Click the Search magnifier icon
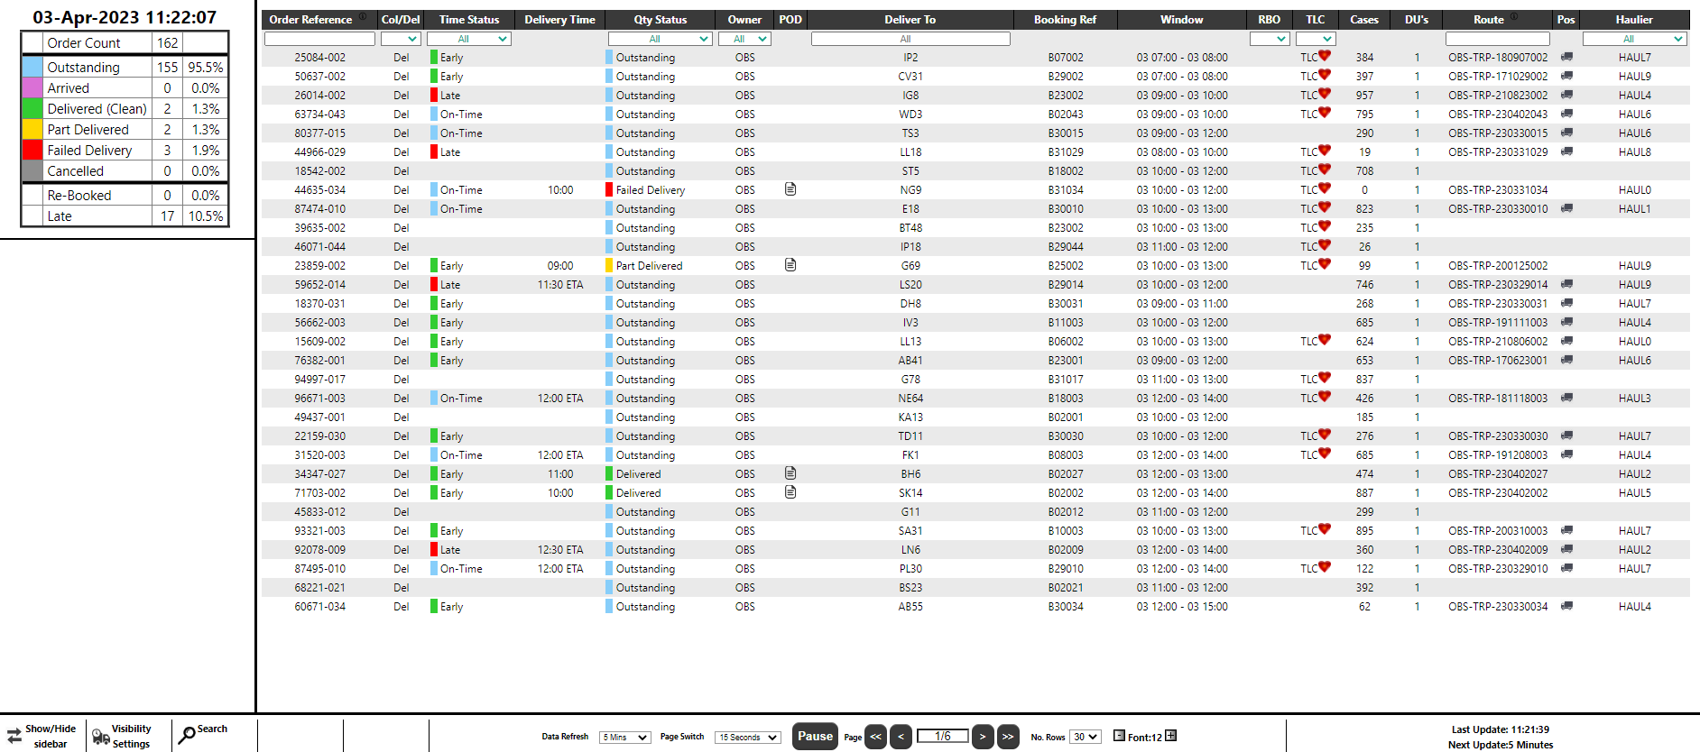 [187, 736]
